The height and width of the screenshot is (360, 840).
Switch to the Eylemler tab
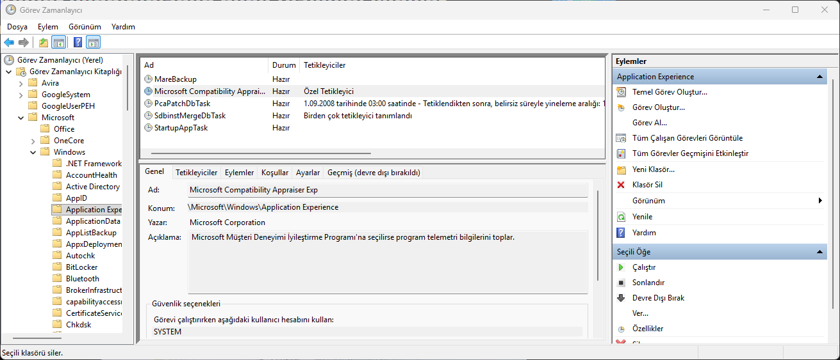point(240,173)
